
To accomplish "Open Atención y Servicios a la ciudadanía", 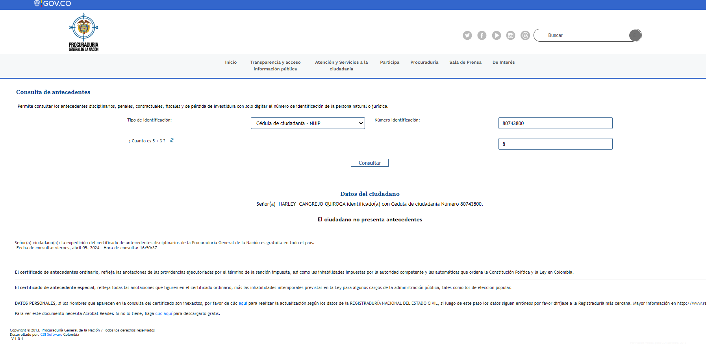I will 341,66.
